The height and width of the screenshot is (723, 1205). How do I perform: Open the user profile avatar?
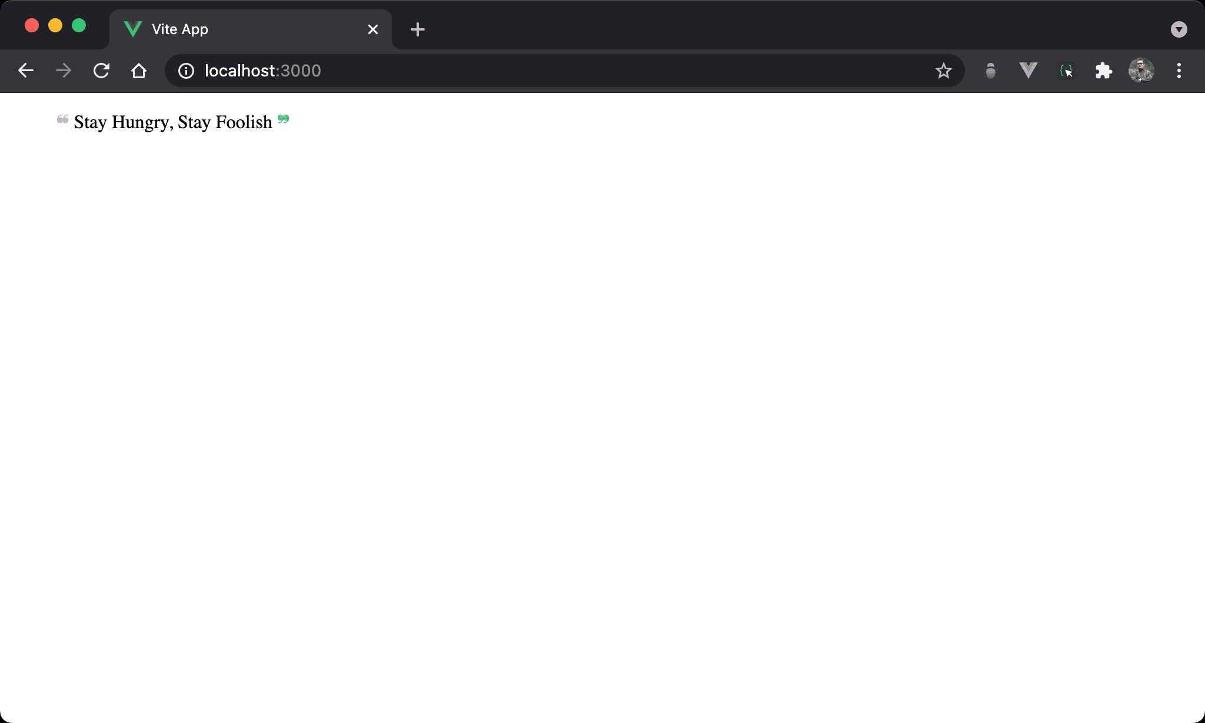[x=1141, y=71]
